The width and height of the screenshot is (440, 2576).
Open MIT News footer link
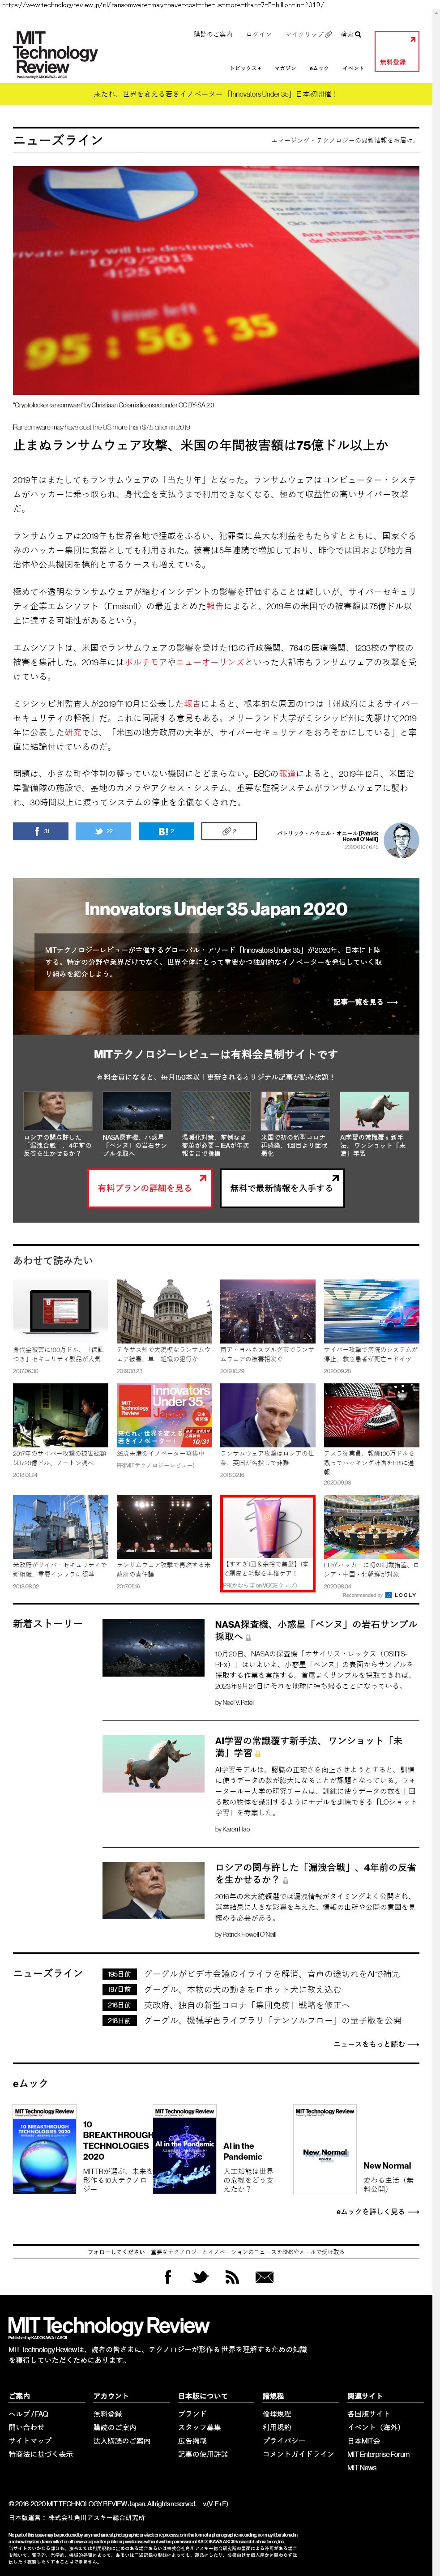362,2467
